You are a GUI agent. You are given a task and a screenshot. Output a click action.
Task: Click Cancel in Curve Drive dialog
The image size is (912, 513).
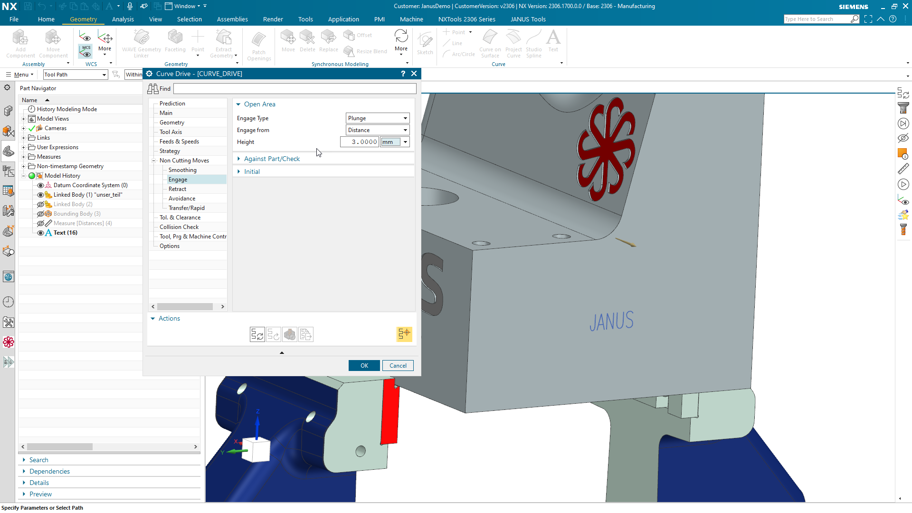coord(398,365)
